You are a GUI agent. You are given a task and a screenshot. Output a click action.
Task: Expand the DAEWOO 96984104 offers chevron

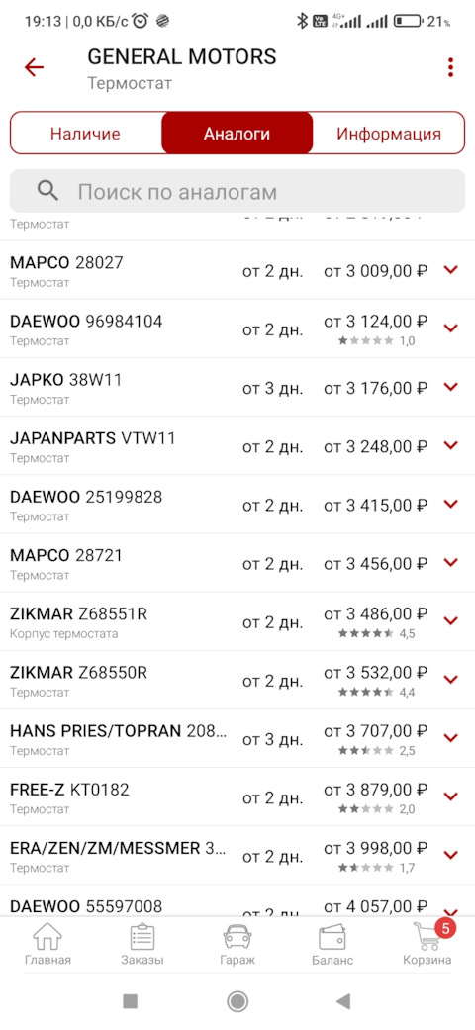point(450,328)
